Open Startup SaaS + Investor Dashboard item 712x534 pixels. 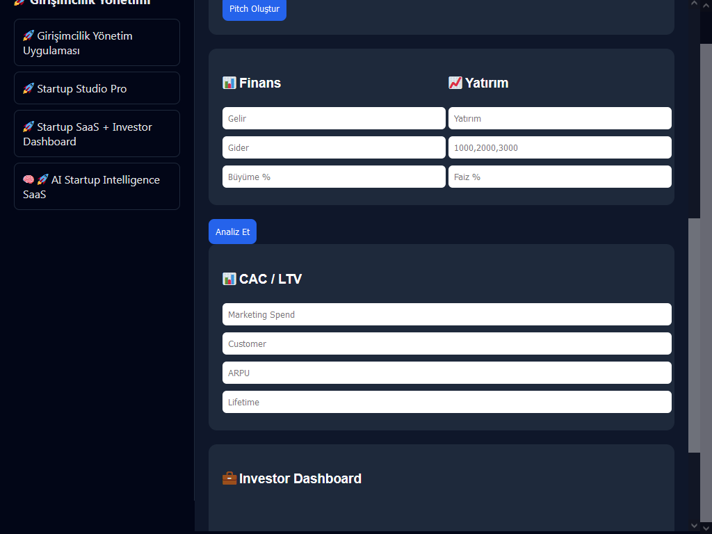97,134
